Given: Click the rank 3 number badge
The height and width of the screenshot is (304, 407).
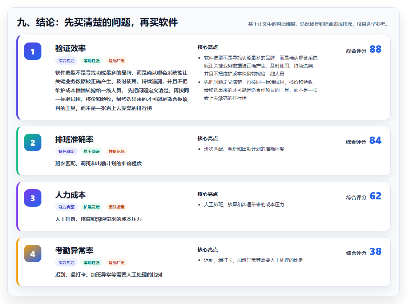Looking at the screenshot, I should coord(33,198).
